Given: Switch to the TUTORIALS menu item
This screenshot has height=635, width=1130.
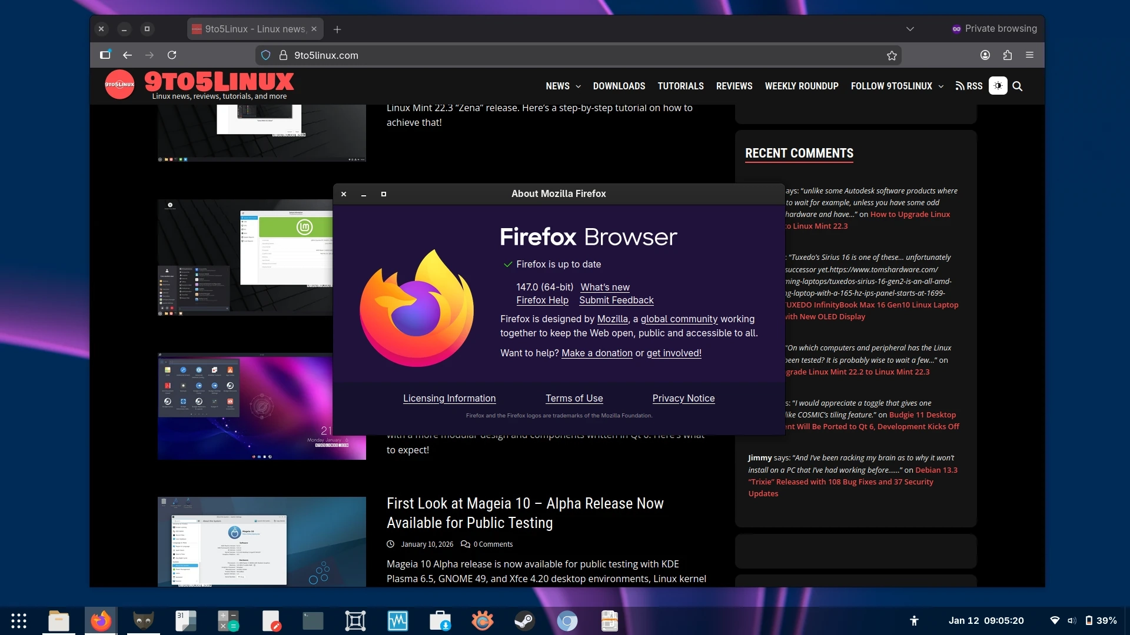Looking at the screenshot, I should coord(680,86).
